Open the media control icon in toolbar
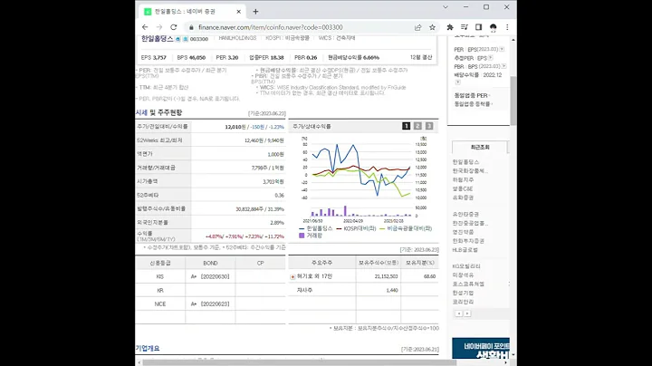 pos(464,27)
